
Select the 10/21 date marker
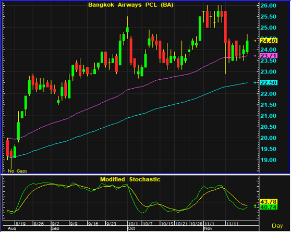pos(181,224)
